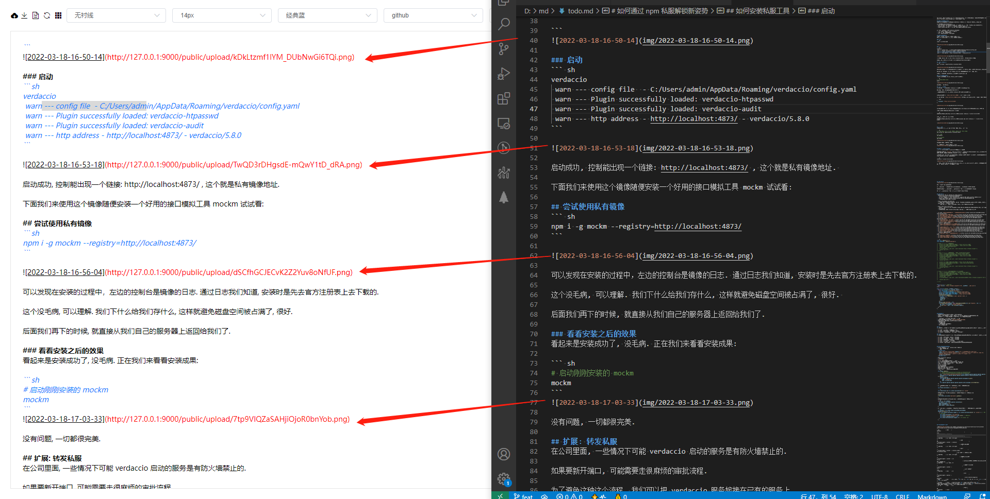Click the UTF-8 encoding indicator
Screen dimensions: 990x499
point(879,496)
